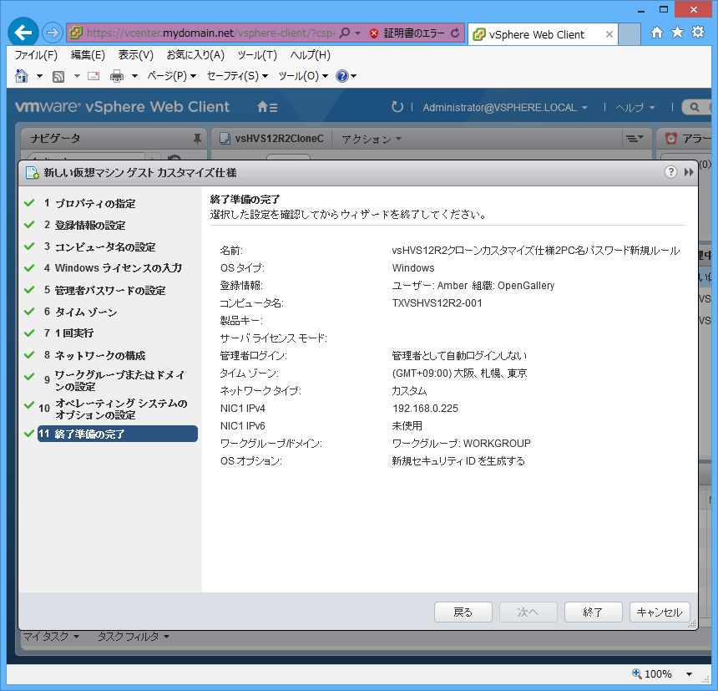
Task: Open the お気に入り(A) menu
Action: pos(195,55)
